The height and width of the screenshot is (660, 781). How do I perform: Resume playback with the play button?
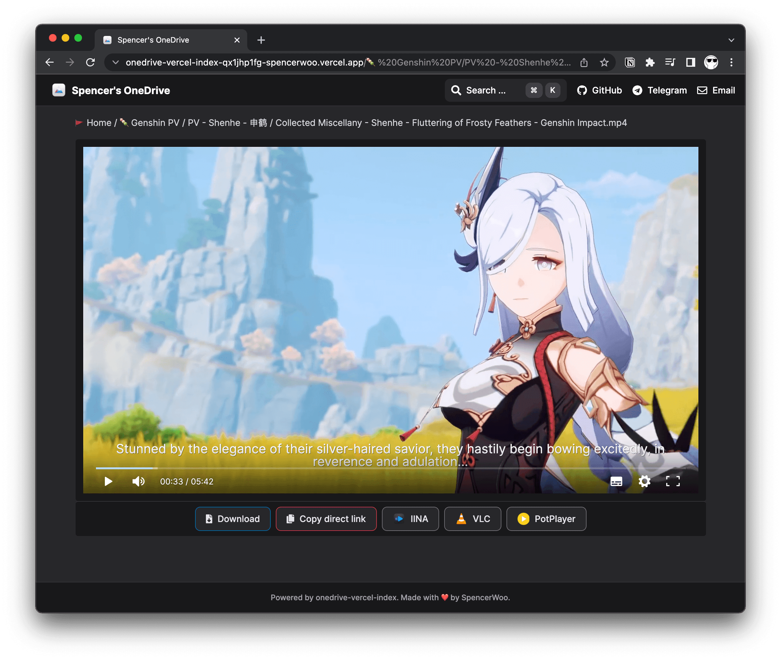[x=108, y=482]
